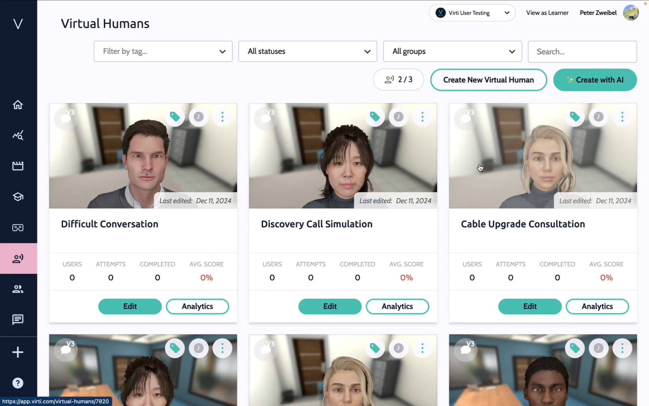Image resolution: width=649 pixels, height=406 pixels.
Task: Click the Create with AI button
Action: point(595,80)
